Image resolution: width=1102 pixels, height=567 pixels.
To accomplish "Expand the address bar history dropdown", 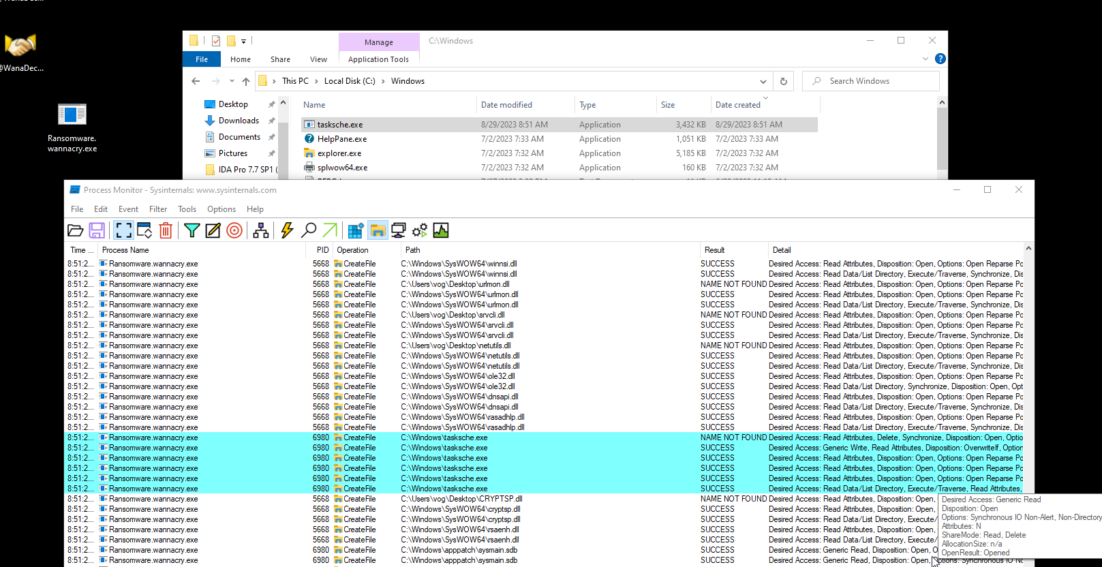I will tap(763, 81).
